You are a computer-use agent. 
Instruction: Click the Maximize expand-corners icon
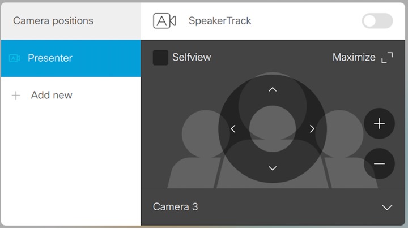(387, 58)
